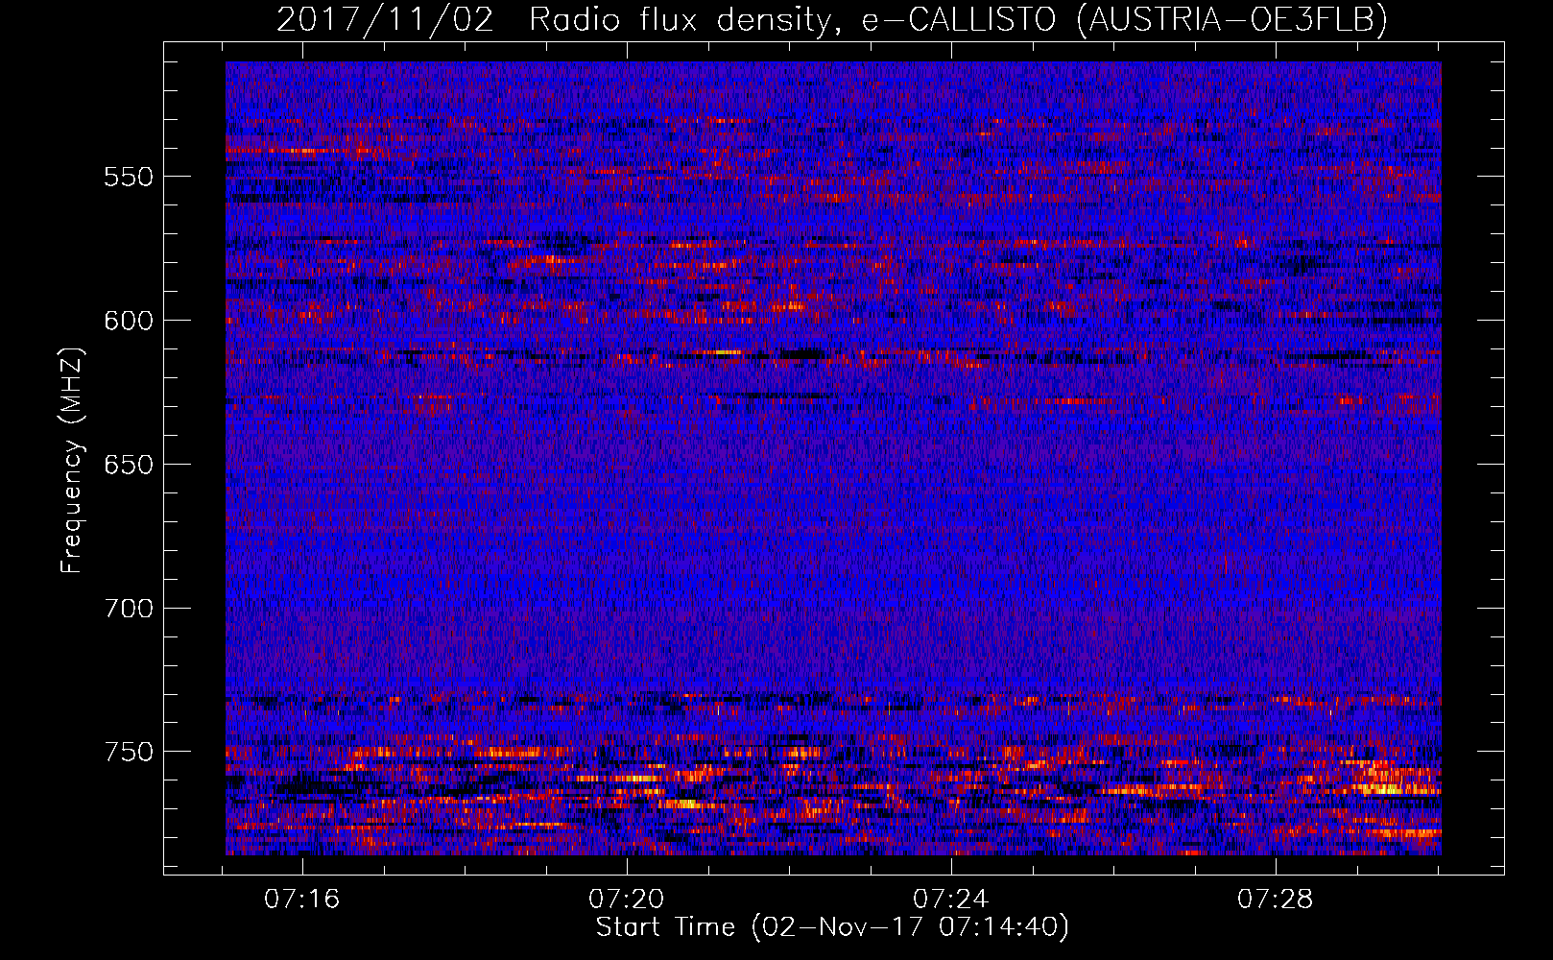Click the 07:16 time tick label

[302, 900]
